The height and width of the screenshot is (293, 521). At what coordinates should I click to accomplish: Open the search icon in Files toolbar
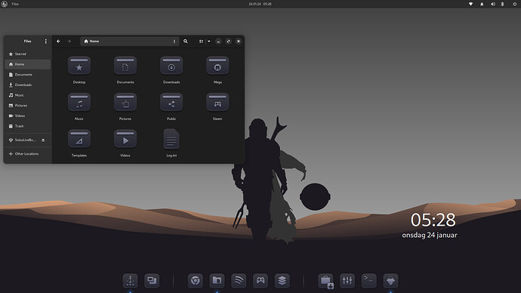coord(186,42)
